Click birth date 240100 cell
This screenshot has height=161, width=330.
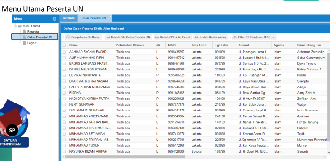point(220,116)
